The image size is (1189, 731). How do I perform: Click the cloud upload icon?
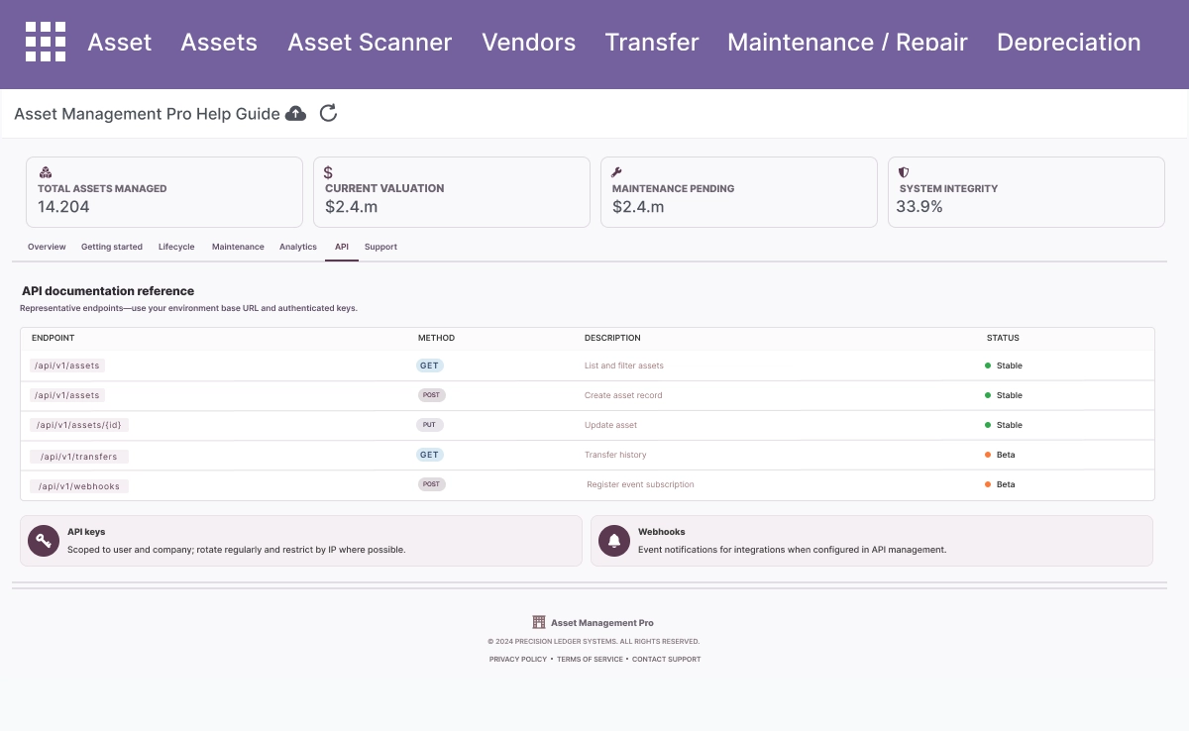(x=295, y=114)
